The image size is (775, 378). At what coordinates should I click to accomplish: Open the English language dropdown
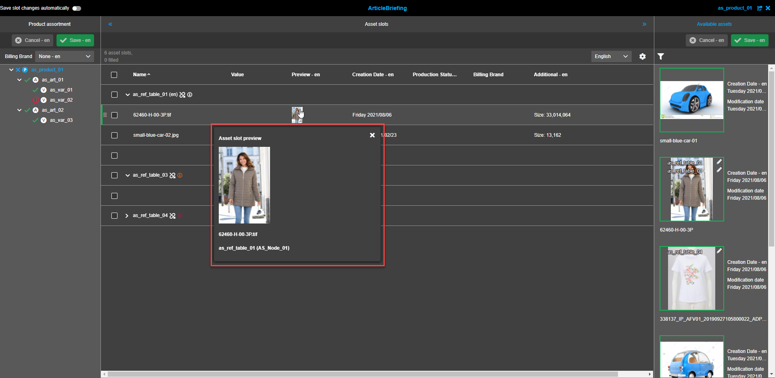pos(611,56)
